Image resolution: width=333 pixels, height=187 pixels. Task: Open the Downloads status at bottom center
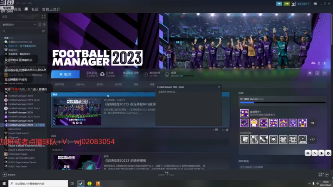pyautogui.click(x=166, y=174)
